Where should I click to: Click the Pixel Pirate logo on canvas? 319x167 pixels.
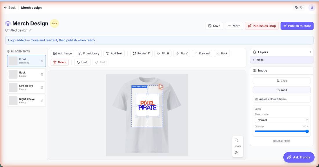pos(148,105)
